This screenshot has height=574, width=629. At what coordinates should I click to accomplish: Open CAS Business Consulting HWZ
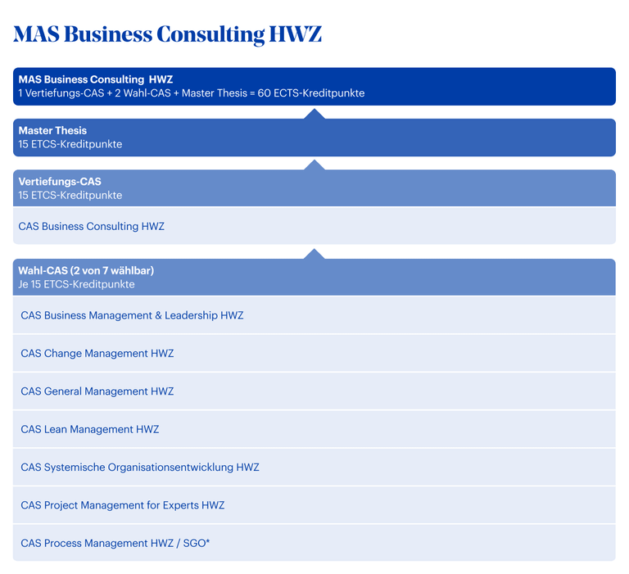tap(314, 226)
